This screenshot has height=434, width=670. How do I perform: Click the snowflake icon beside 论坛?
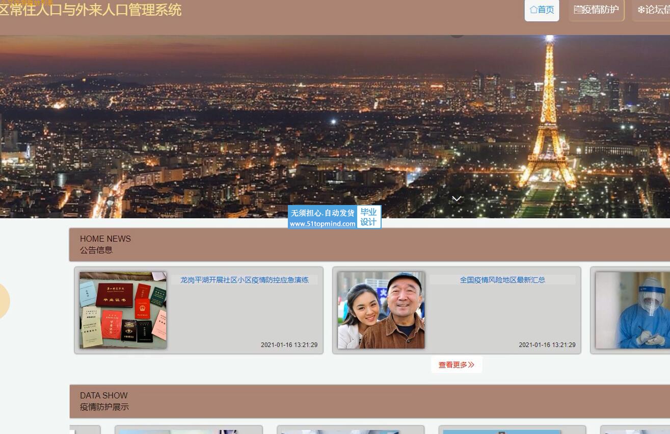641,10
